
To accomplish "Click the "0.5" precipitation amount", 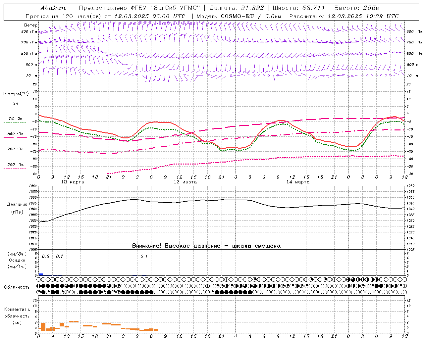I will tap(46, 257).
